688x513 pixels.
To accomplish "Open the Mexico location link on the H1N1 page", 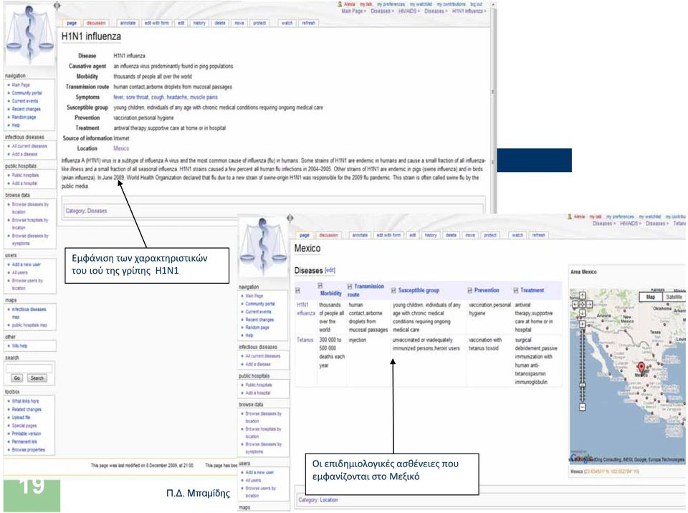I will click(121, 148).
